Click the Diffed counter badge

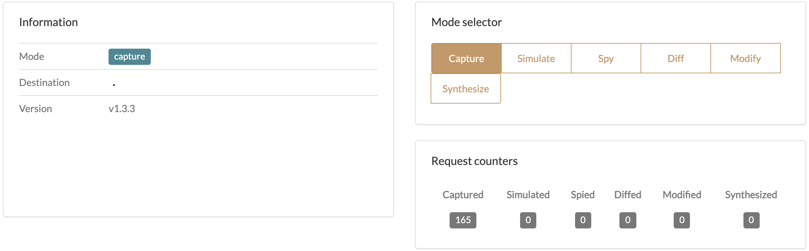[x=628, y=220]
